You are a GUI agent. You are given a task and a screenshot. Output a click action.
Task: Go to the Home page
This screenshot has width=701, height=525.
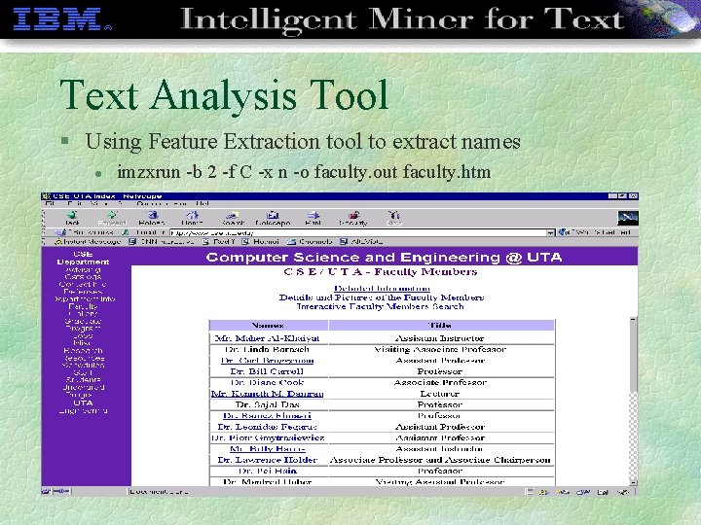[192, 219]
